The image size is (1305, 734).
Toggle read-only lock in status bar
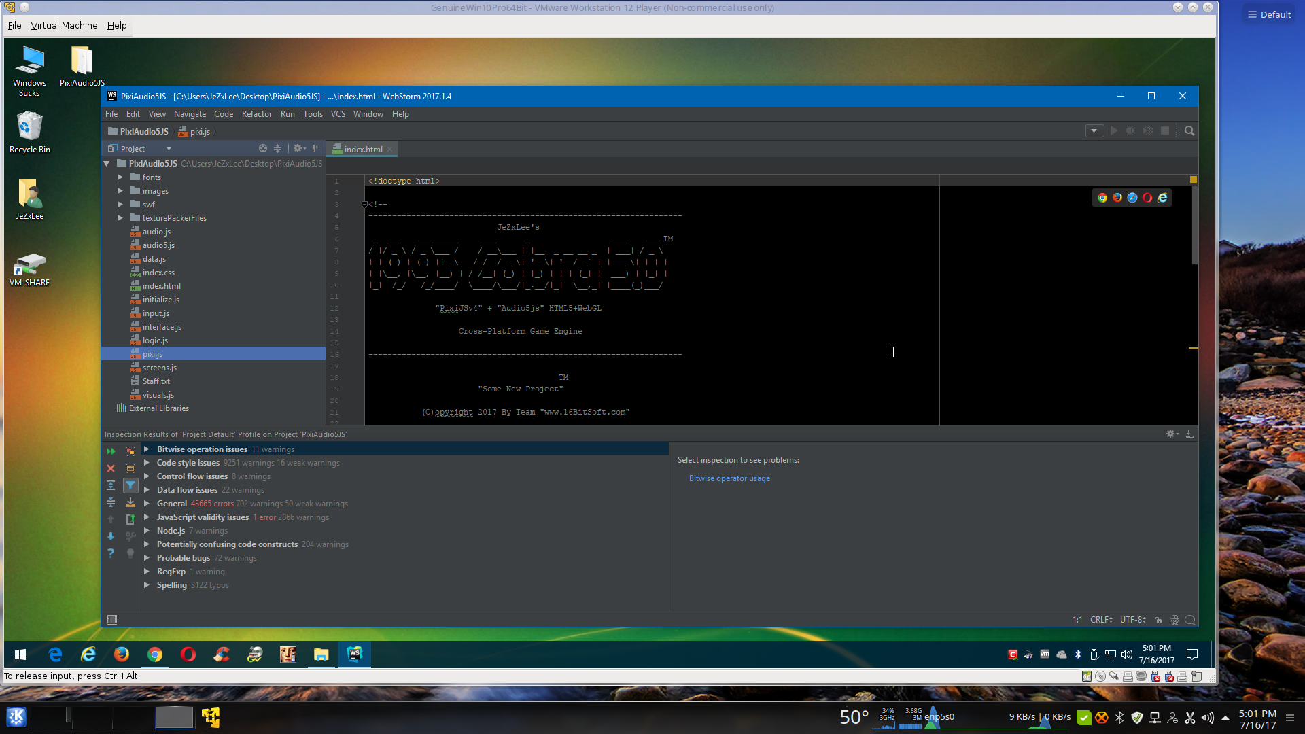click(1159, 620)
